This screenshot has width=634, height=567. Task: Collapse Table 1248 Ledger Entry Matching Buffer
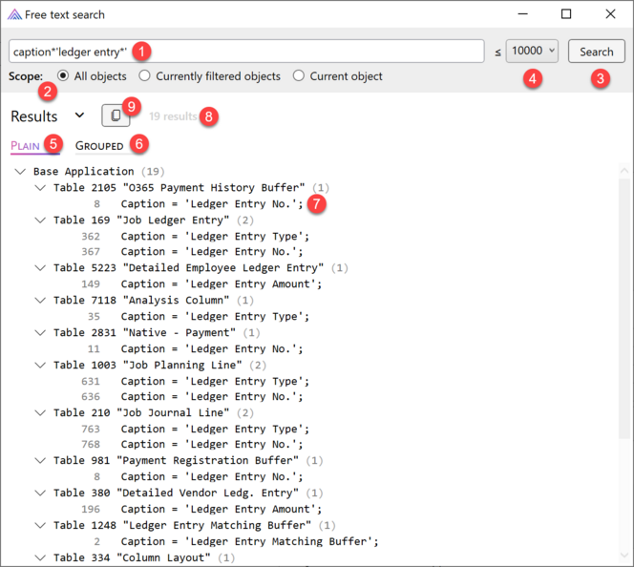tap(40, 525)
